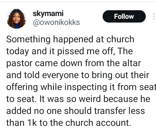Click the word 'should' in the tweet
The width and height of the screenshot is (156, 133).
tap(78, 111)
